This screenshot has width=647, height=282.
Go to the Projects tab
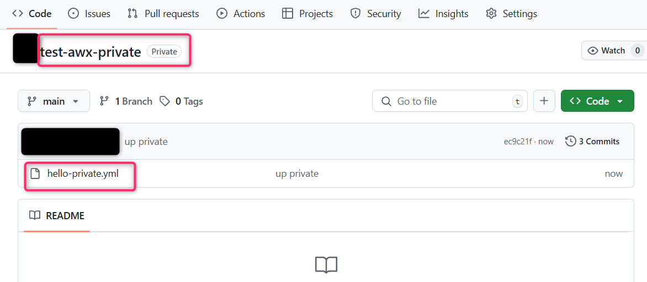coord(307,14)
